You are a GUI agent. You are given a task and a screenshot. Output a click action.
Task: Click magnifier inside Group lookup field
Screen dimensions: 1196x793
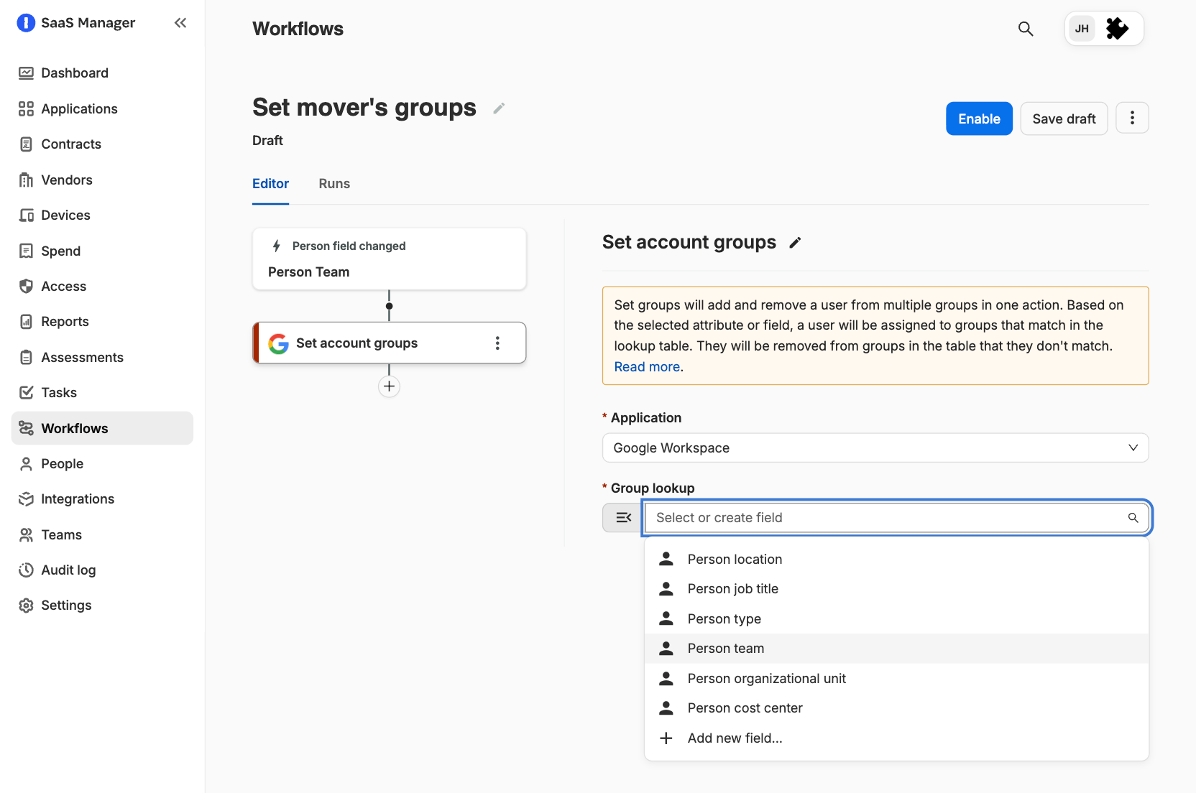[1133, 518]
